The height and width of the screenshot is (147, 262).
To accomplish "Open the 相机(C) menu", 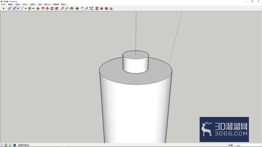I will click(25, 4).
